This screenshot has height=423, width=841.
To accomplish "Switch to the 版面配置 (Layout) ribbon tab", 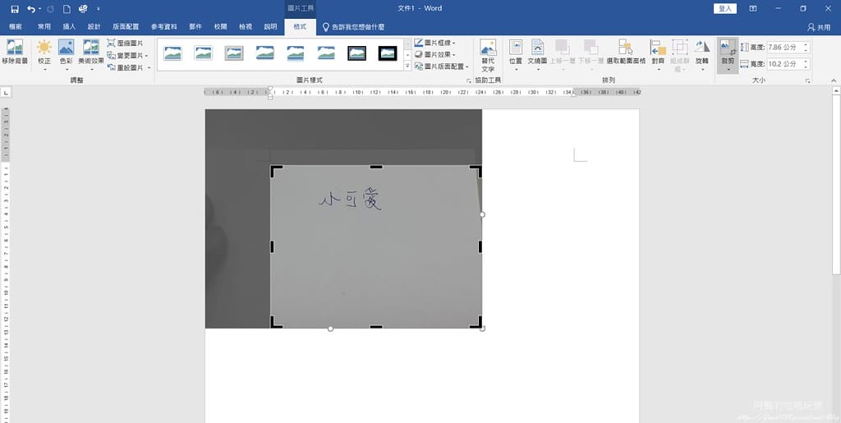I will pos(126,26).
